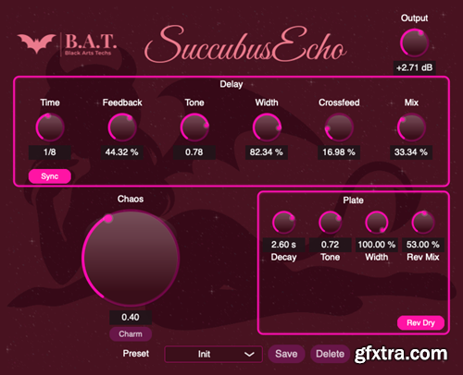Adjust the Output gain knob

[x=414, y=42]
